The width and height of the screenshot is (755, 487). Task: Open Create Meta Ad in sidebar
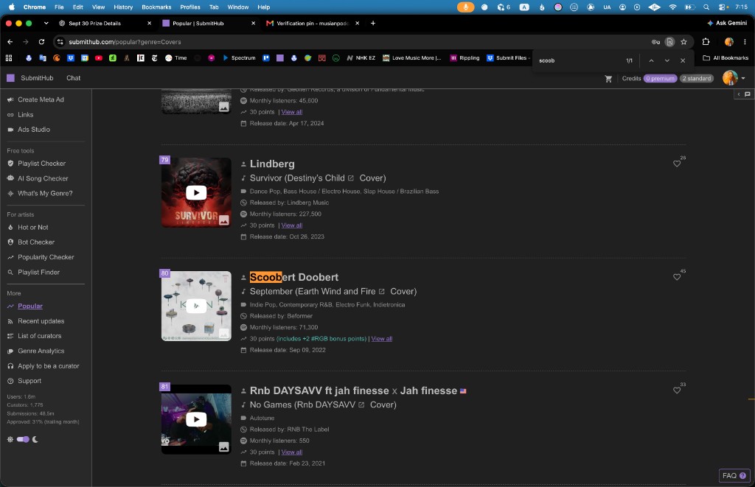[41, 99]
